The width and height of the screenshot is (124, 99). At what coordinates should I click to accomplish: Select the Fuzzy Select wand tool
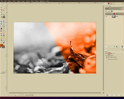4,8
